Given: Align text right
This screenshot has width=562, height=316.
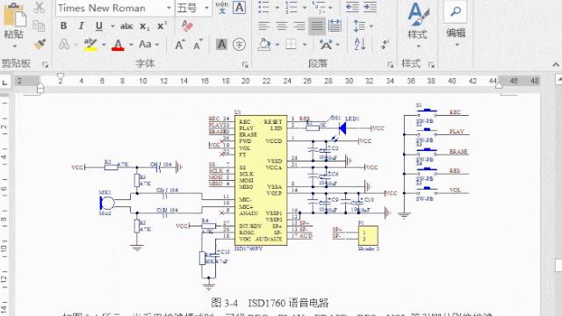Looking at the screenshot, I should click(299, 25).
